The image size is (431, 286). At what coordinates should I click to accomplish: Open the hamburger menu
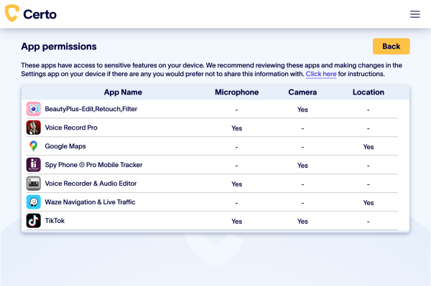pyautogui.click(x=414, y=14)
